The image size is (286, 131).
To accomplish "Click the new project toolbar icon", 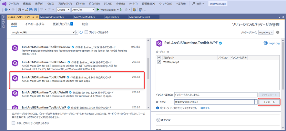I will point(20,10).
